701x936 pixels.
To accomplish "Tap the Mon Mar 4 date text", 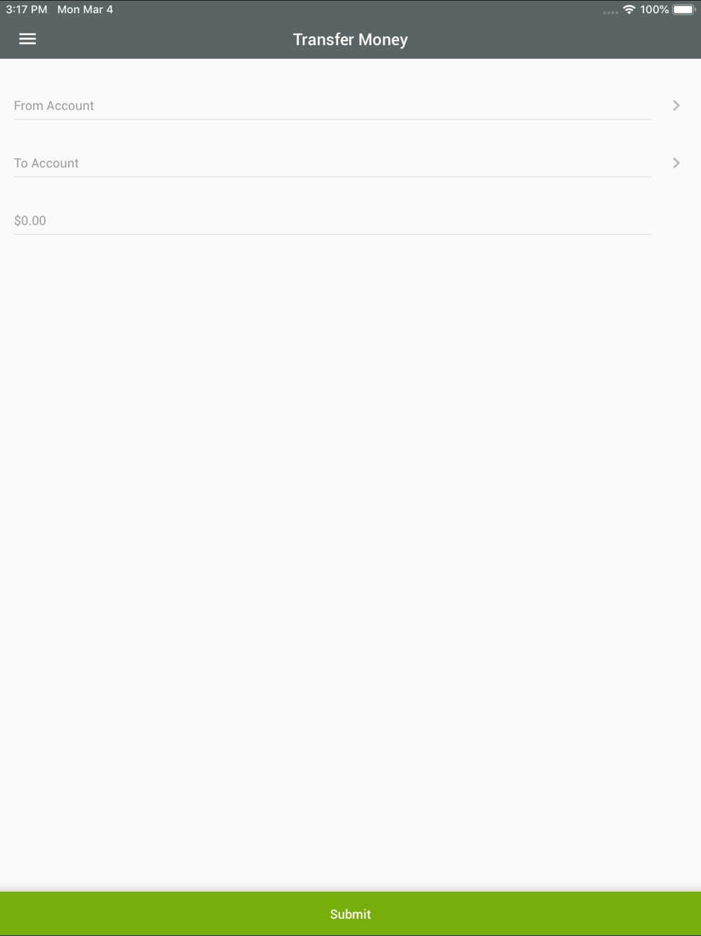I will [x=85, y=9].
